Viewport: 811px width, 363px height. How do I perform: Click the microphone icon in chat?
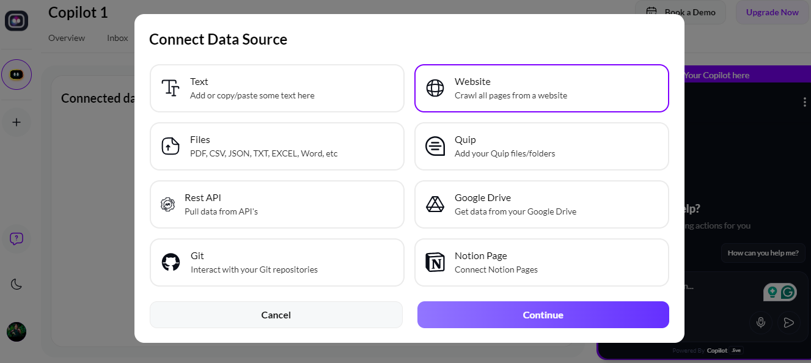761,322
